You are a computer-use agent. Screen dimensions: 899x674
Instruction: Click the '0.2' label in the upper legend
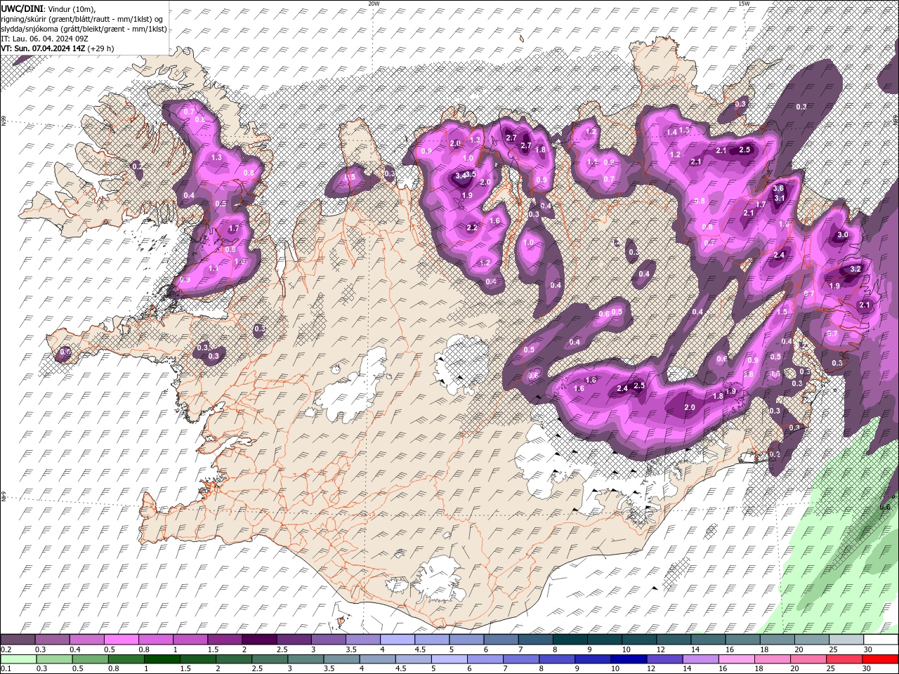(6, 649)
